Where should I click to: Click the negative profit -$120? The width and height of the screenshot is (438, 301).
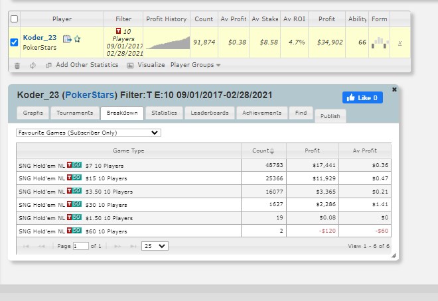[327, 231]
